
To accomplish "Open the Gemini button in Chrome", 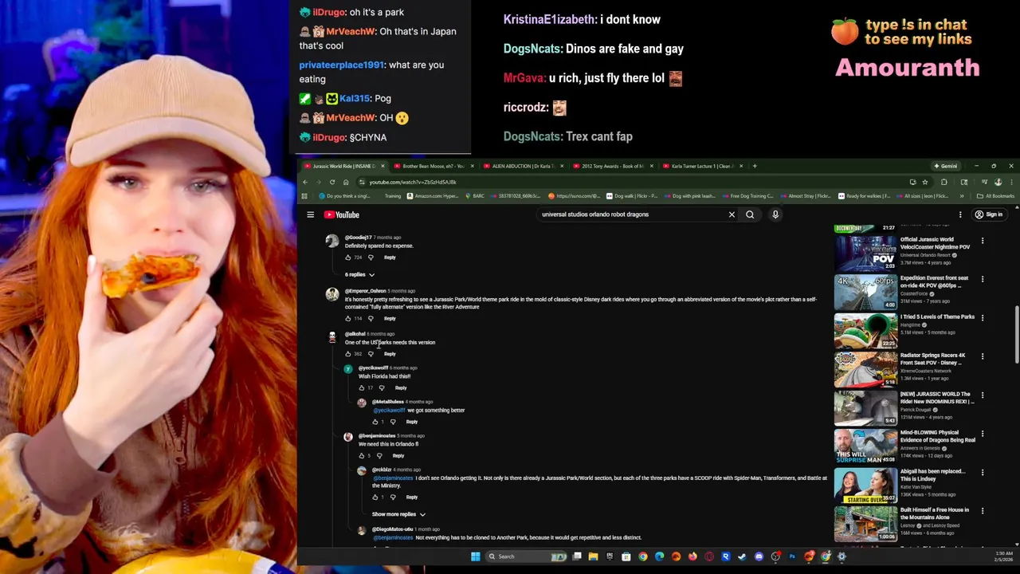I will coord(946,166).
